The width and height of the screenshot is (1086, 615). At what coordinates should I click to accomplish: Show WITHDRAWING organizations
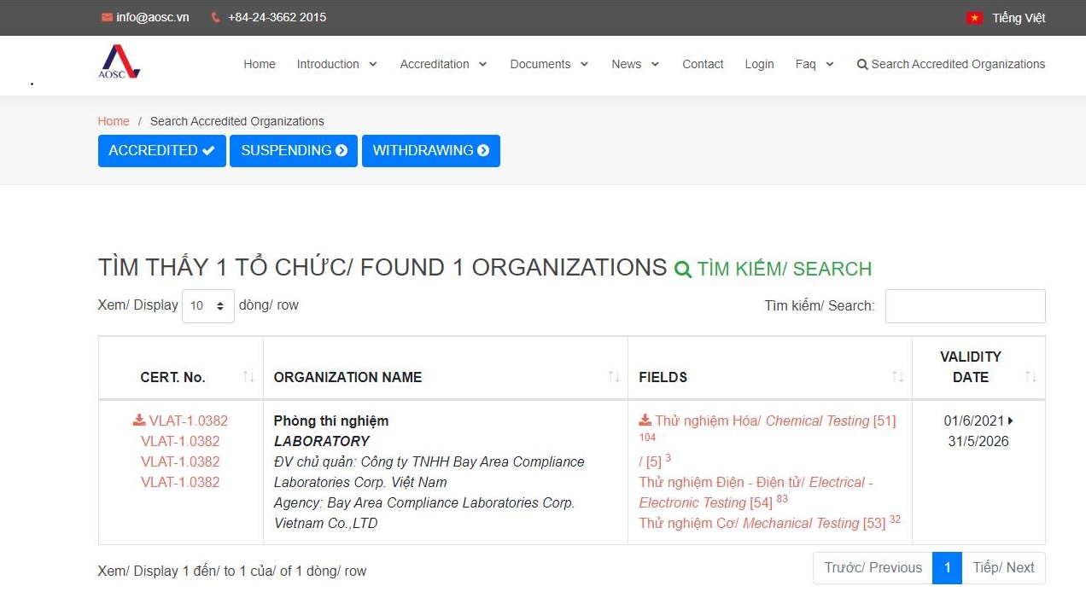(x=430, y=150)
